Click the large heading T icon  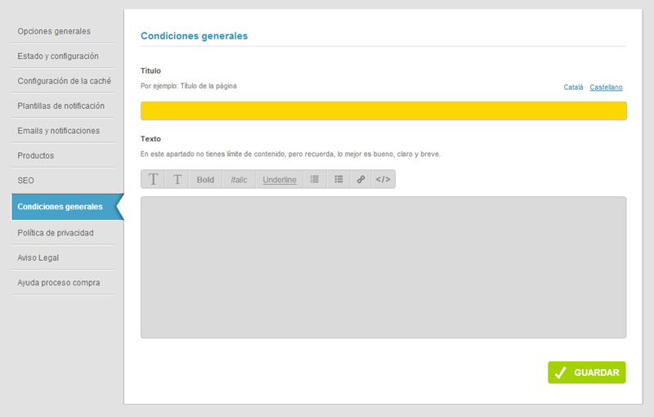tap(153, 180)
